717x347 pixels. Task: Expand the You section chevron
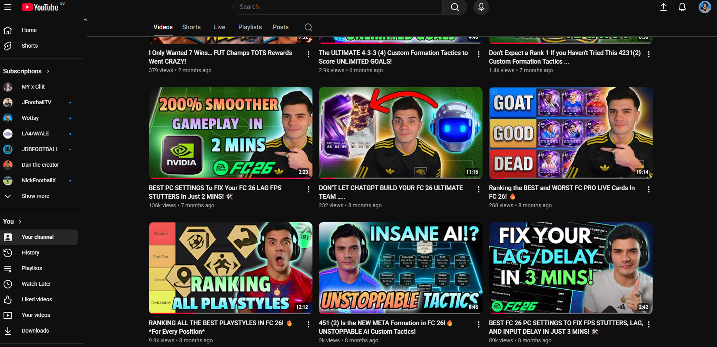20,222
